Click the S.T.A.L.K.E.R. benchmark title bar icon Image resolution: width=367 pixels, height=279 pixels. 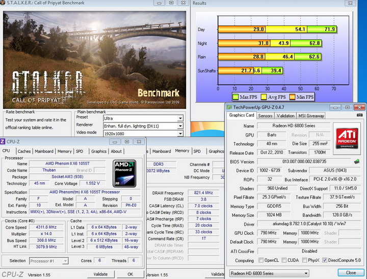click(x=3, y=3)
